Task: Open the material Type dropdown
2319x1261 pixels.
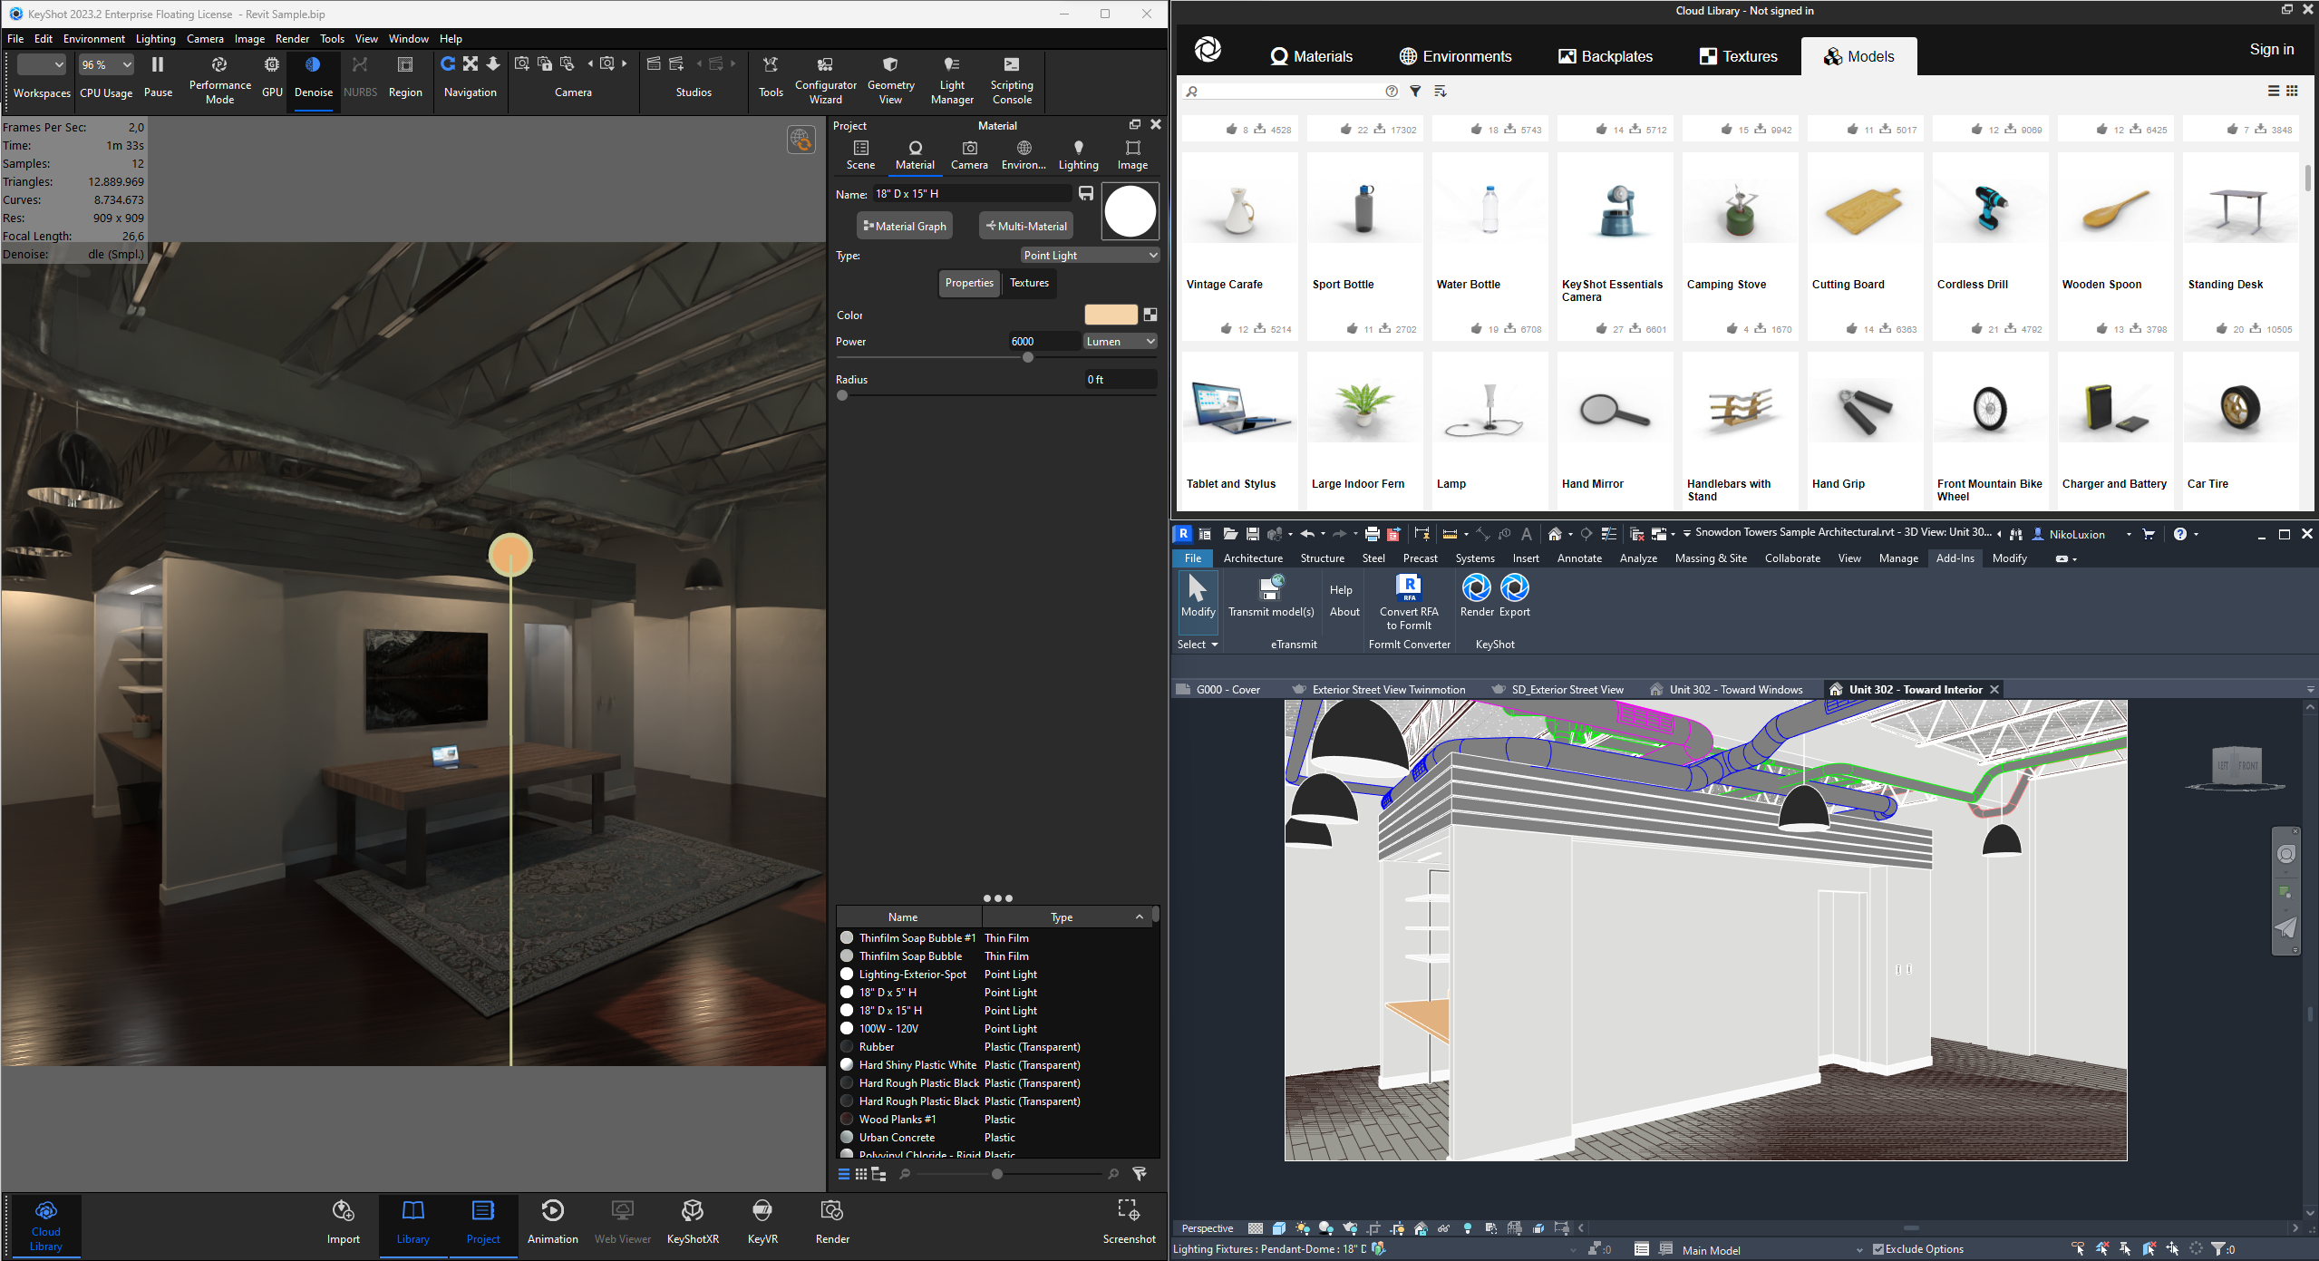Action: 1091,256
